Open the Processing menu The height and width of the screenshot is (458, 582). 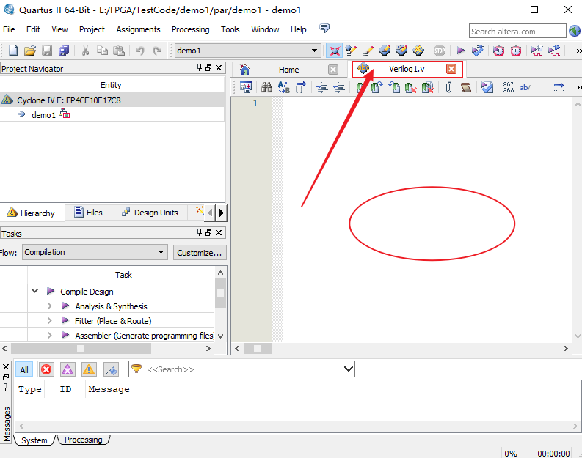coord(190,29)
